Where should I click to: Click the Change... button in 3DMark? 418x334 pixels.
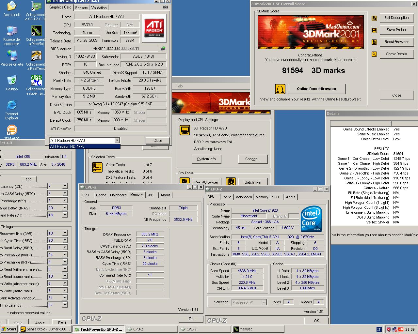(x=253, y=159)
